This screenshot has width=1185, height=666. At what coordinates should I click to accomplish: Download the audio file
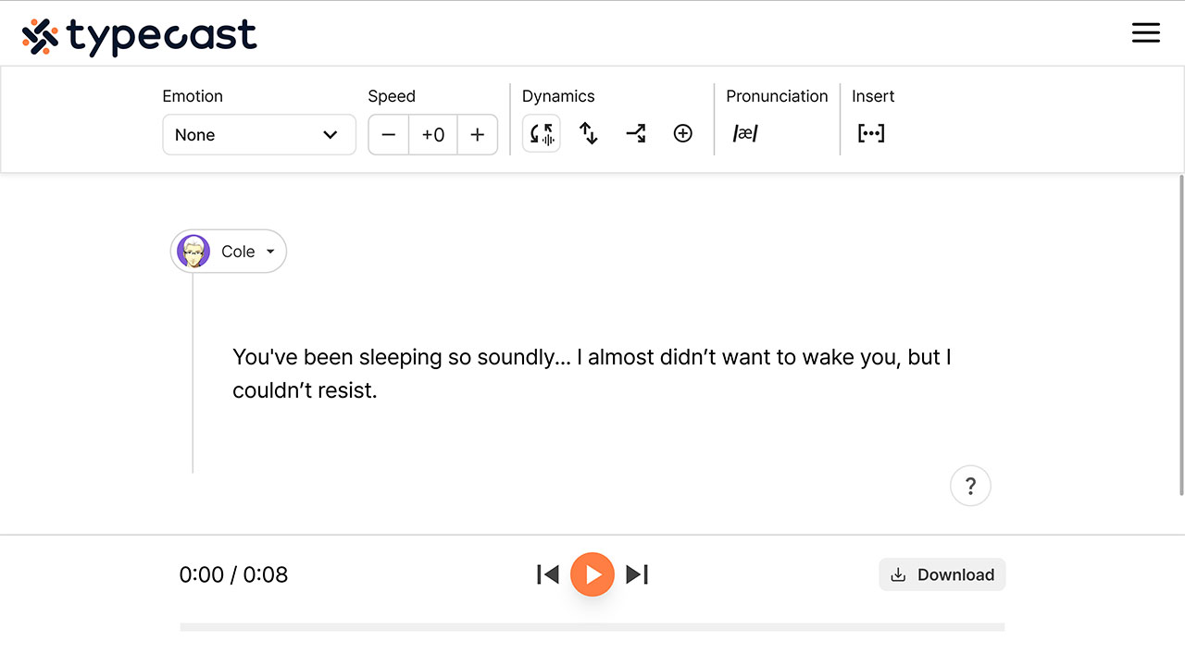coord(942,574)
